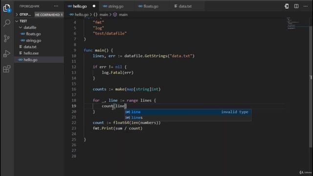Open editor more actions ellipsis
Viewport: 313px width, 176px height.
[x=306, y=6]
